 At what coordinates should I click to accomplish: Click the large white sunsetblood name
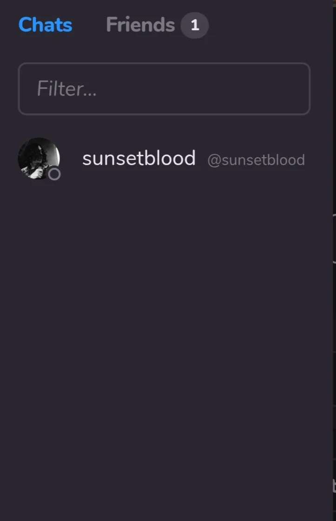click(139, 158)
